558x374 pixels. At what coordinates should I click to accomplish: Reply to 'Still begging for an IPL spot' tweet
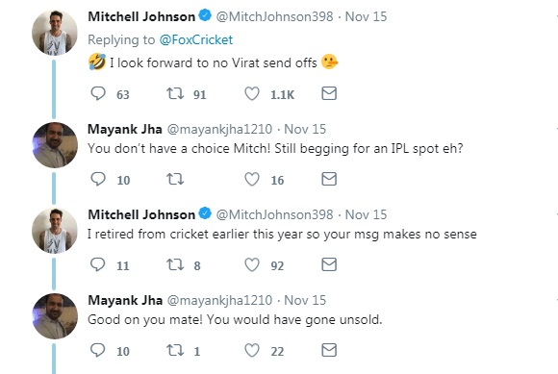click(x=98, y=179)
